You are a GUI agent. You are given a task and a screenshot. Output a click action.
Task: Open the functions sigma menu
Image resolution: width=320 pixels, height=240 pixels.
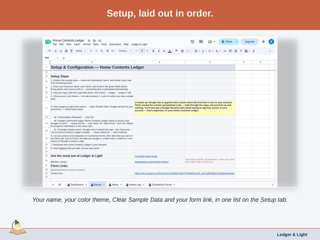[254, 51]
